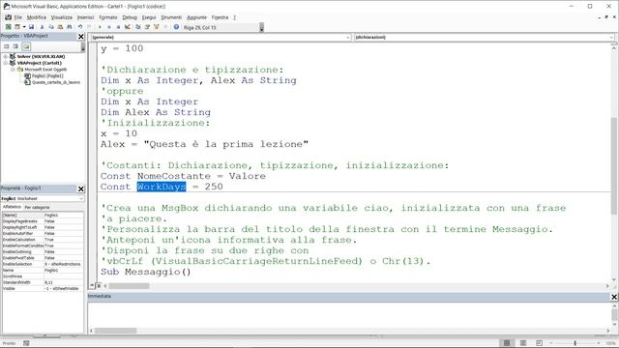Click the StandardWidth property value 8,11
Image resolution: width=619 pixels, height=348 pixels.
click(63, 282)
